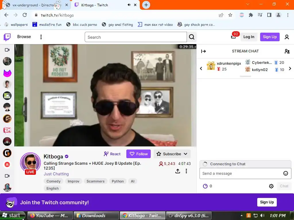Click Browse in Twitch navigation
The height and width of the screenshot is (220, 294).
click(24, 37)
